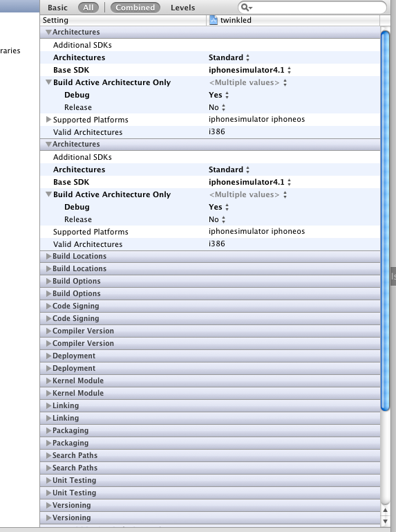The width and height of the screenshot is (396, 532).
Task: Select the All settings filter
Action: coord(88,8)
